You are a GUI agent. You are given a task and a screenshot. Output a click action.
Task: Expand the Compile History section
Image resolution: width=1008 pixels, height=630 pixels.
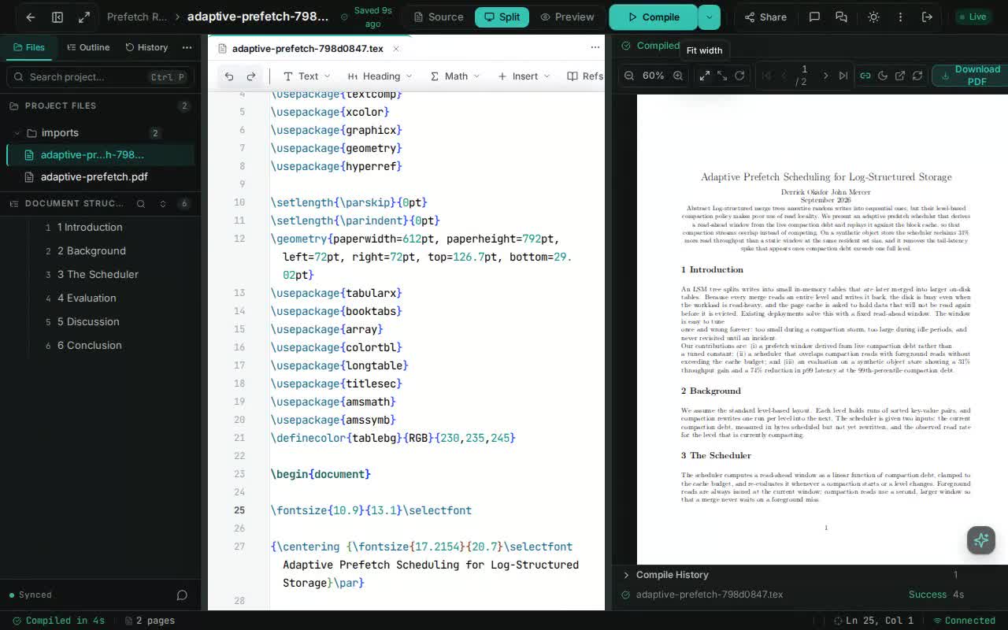(626, 575)
